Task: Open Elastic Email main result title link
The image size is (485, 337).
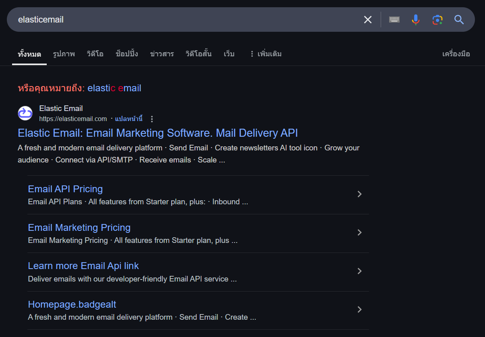Action: [158, 133]
